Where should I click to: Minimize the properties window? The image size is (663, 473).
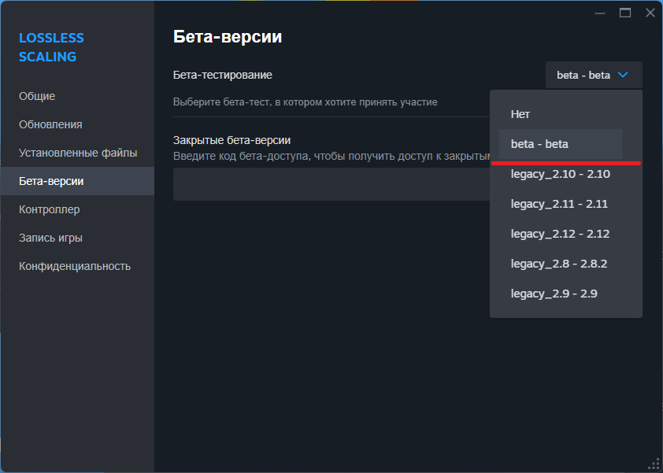click(600, 13)
